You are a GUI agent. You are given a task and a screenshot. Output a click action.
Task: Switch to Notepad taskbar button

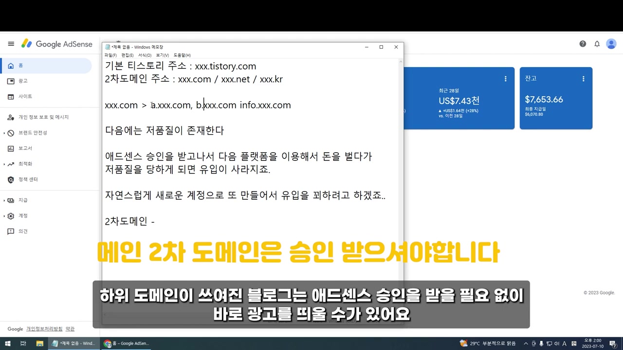(x=74, y=344)
